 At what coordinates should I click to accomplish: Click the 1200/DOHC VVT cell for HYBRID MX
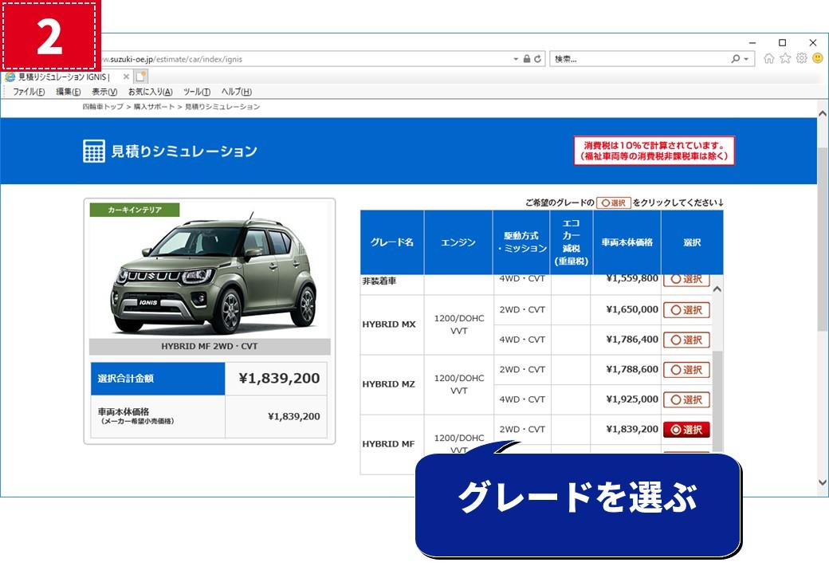pos(459,324)
